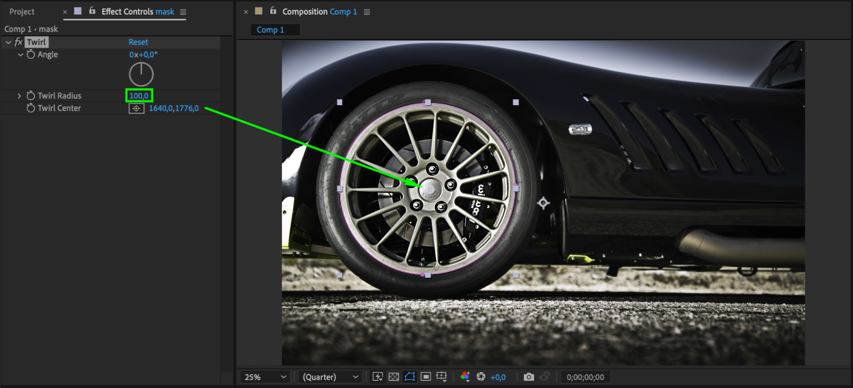Switch to the Project panel tab
This screenshot has width=853, height=388.
click(x=22, y=12)
